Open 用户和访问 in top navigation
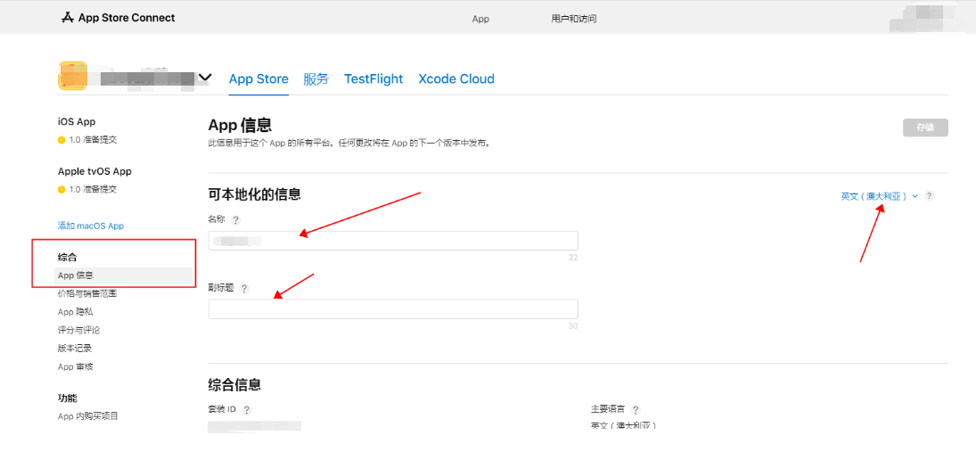The height and width of the screenshot is (452, 976). 574,19
